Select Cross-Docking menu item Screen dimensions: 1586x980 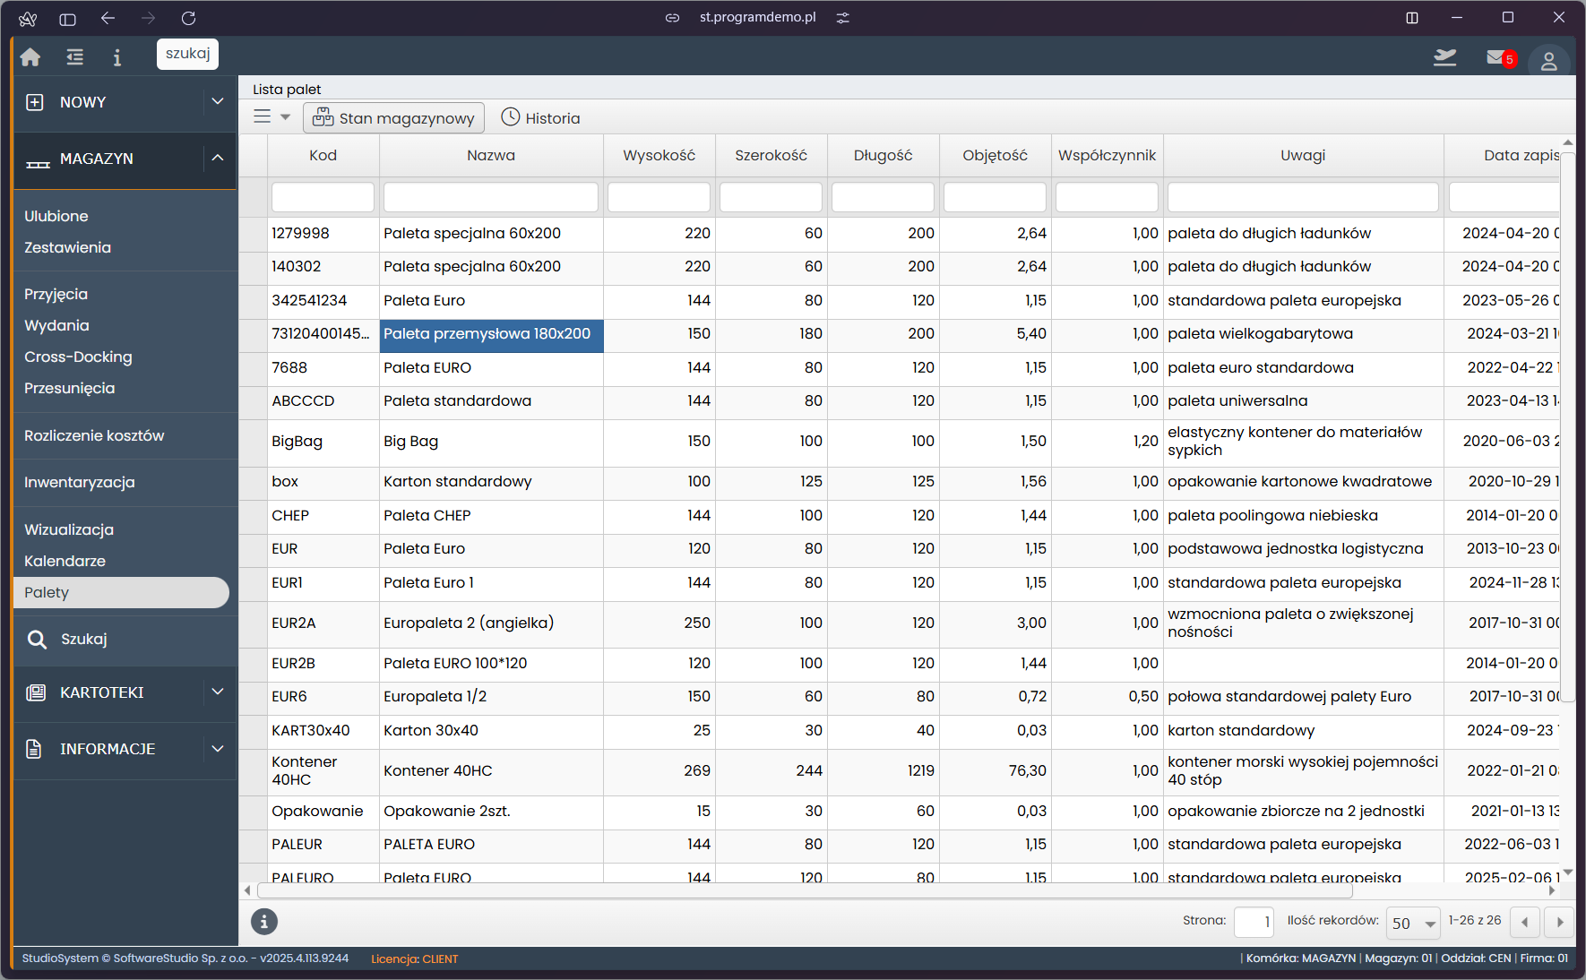pyautogui.click(x=78, y=357)
